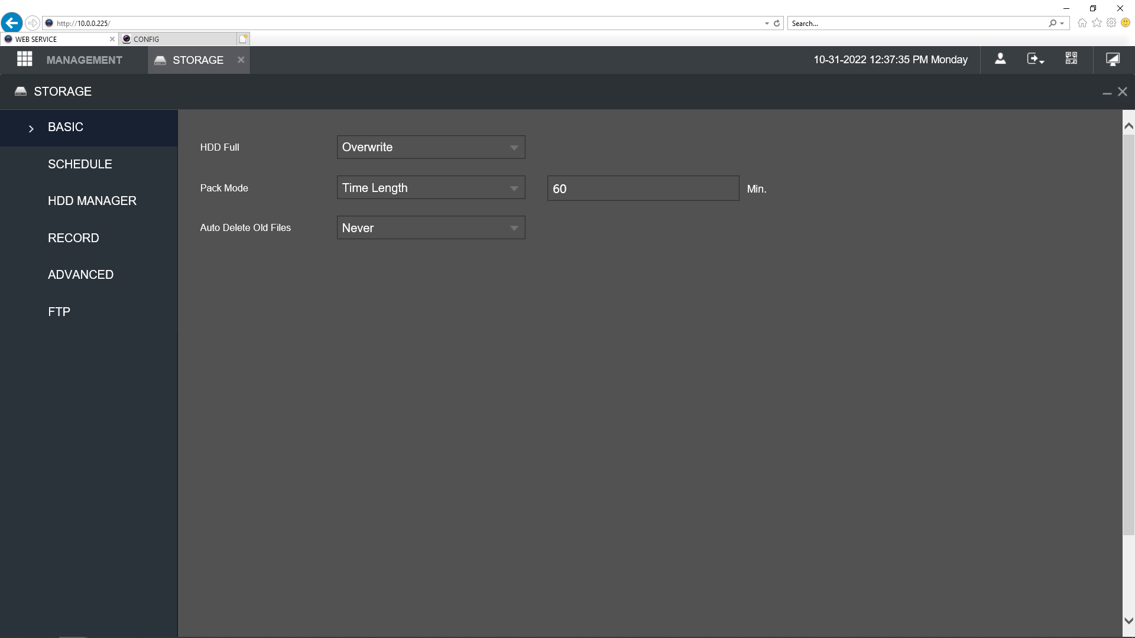Switch to the CONFIG browser tab
Viewport: 1135px width, 638px height.
[x=177, y=39]
